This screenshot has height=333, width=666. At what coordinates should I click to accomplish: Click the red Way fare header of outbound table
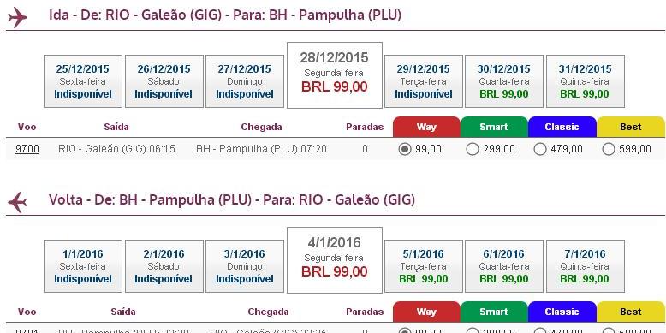(426, 127)
